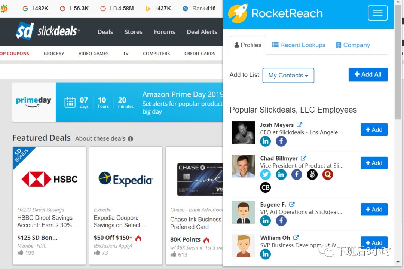Screen dimensions: 404x269
Task: Switch to the Recent Lookups tab
Action: [x=299, y=45]
